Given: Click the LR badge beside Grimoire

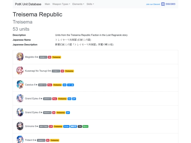Looking at the screenshot, I should pos(51,126).
